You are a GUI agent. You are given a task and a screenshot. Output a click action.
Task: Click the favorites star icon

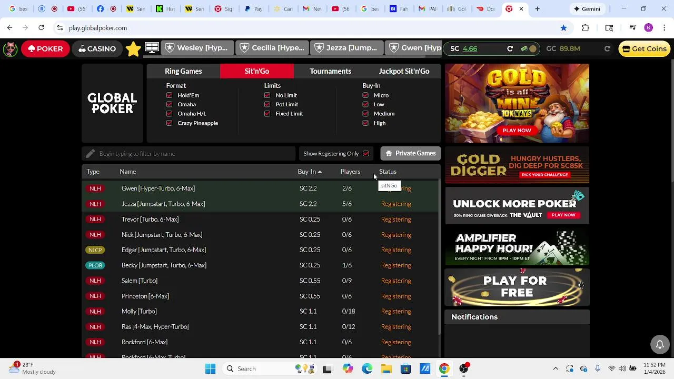pos(133,48)
